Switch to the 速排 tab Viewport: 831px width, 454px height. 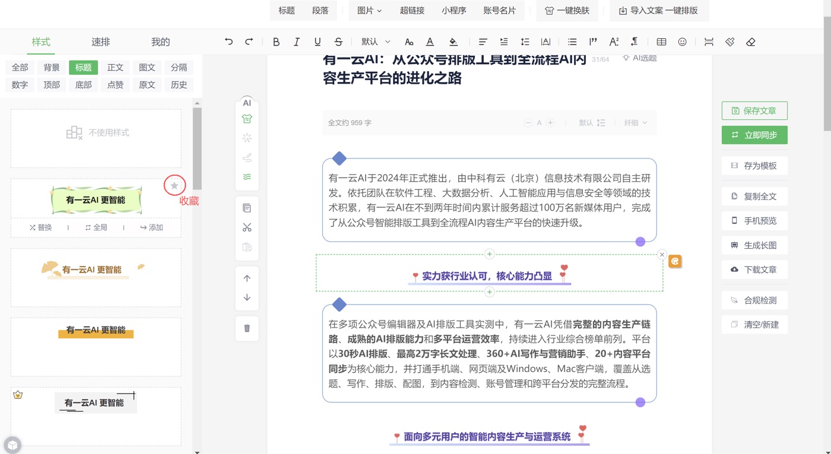pos(100,42)
